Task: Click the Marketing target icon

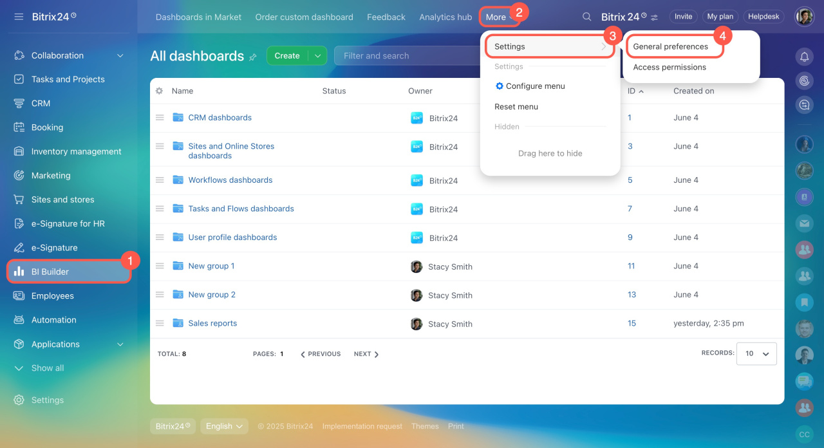Action: point(19,175)
